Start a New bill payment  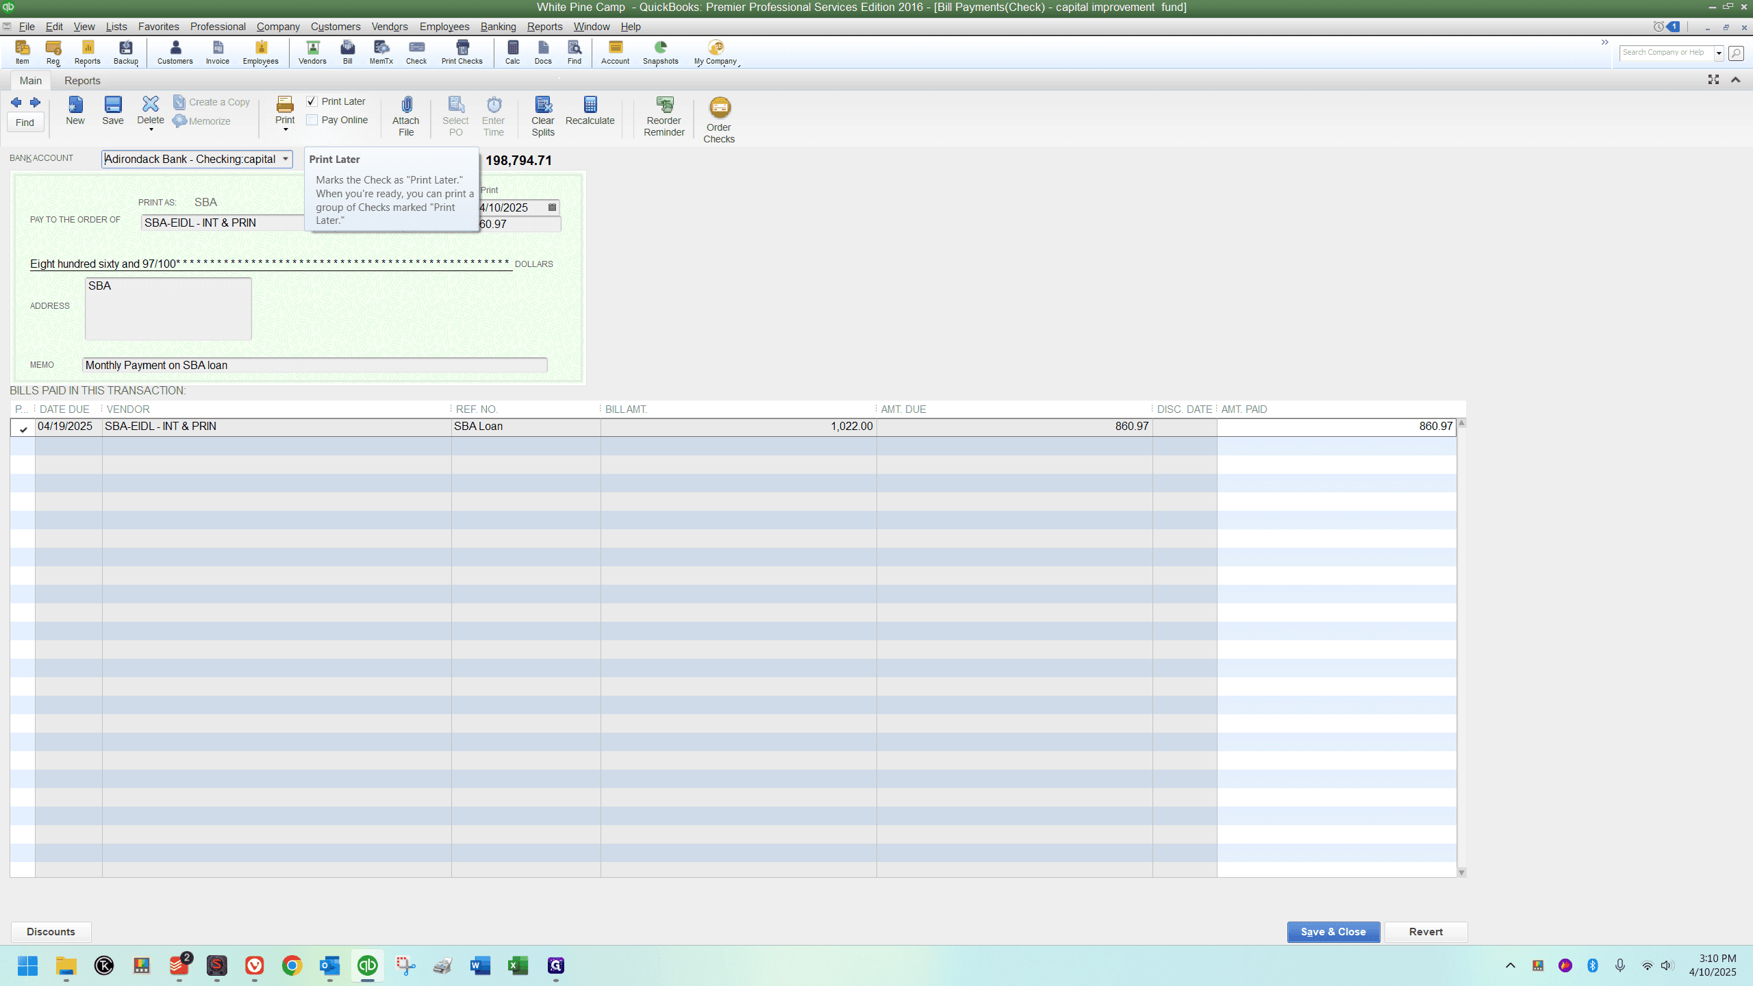coord(75,111)
